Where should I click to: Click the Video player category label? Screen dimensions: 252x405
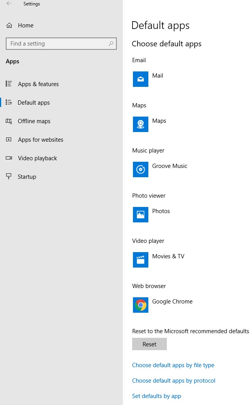tap(148, 241)
